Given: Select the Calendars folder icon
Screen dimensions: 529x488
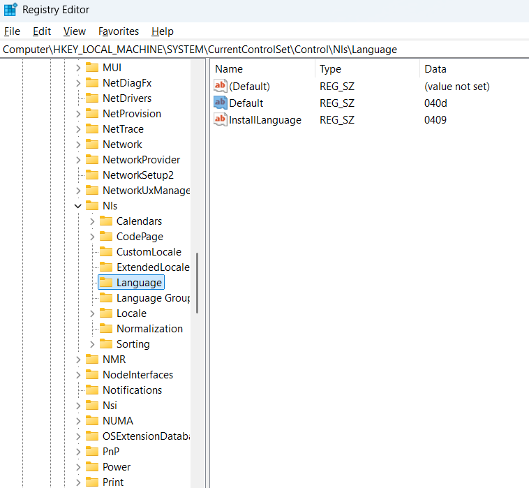Looking at the screenshot, I should tap(106, 221).
